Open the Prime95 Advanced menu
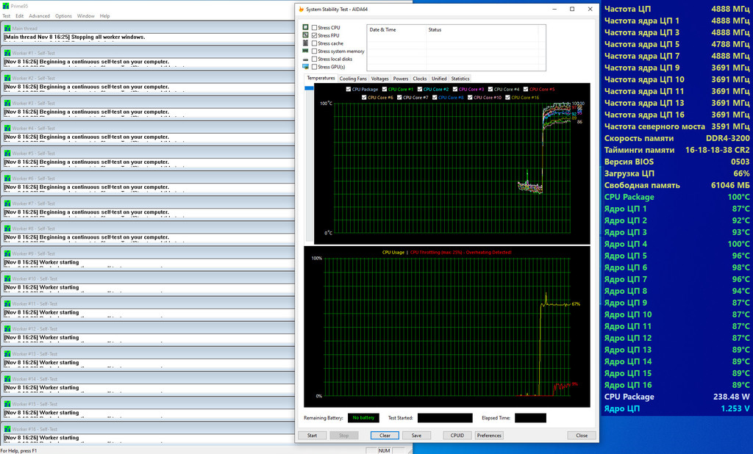The width and height of the screenshot is (753, 454). (x=39, y=15)
